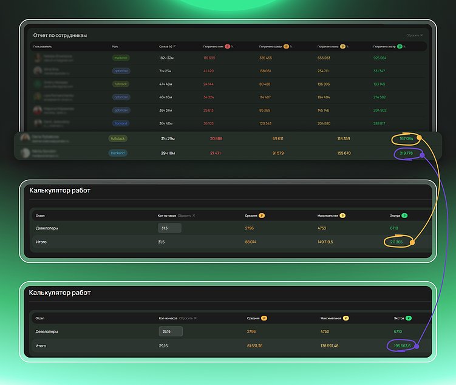Select the backend role tag
The height and width of the screenshot is (385, 456).
118,153
